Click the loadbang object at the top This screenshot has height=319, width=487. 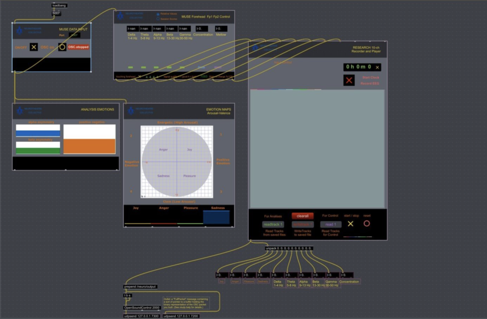click(59, 5)
